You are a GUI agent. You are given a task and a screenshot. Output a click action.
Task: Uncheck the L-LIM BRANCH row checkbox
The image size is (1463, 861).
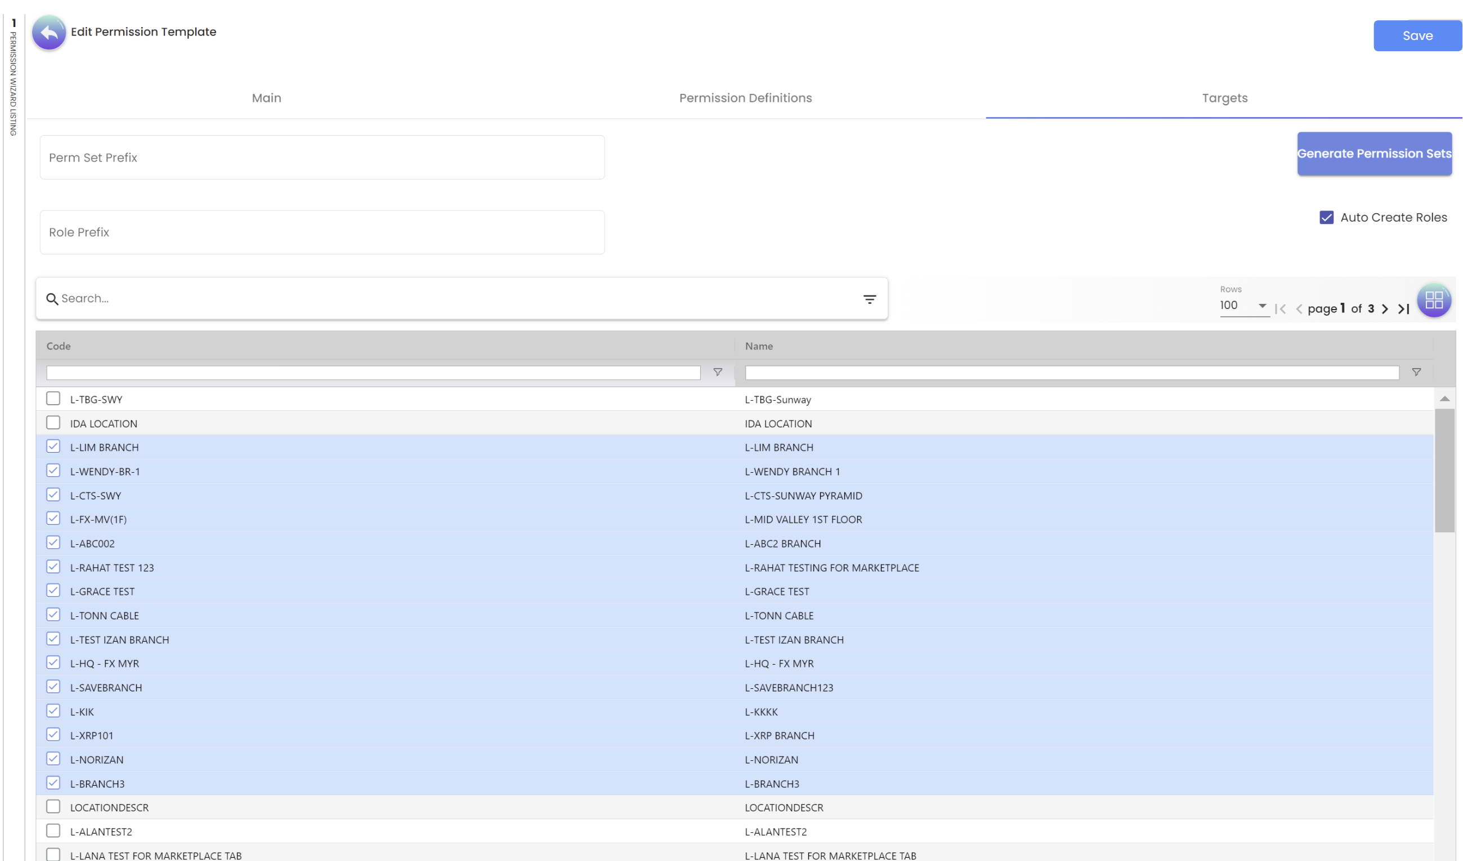(x=53, y=447)
